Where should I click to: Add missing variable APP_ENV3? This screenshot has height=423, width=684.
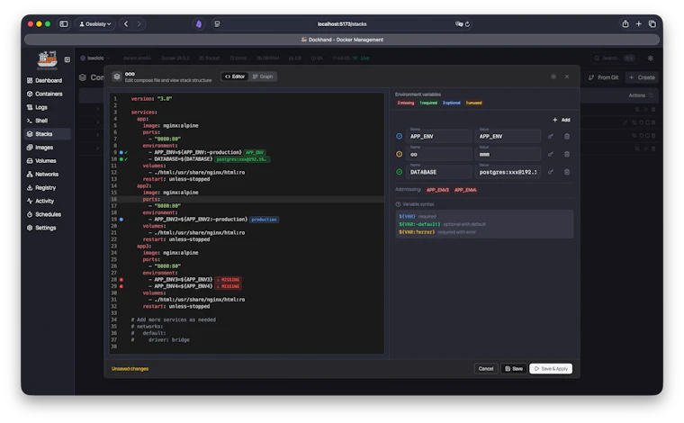pyautogui.click(x=437, y=190)
